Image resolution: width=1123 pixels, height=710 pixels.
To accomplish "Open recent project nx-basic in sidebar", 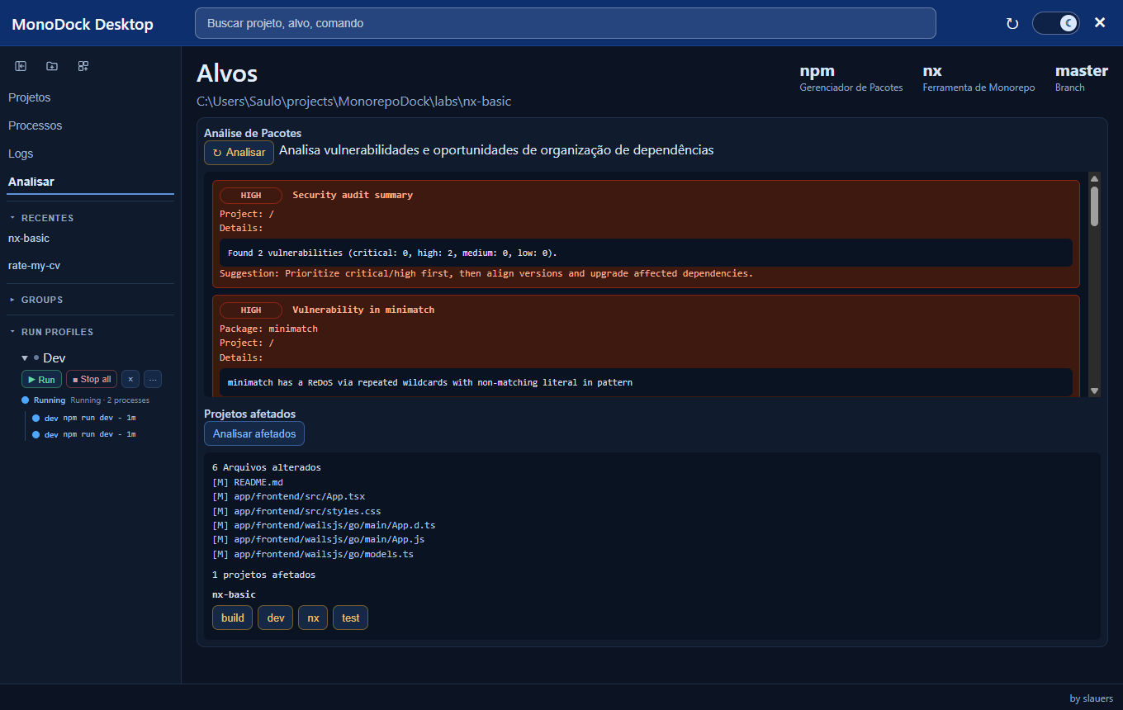I will click(x=29, y=238).
